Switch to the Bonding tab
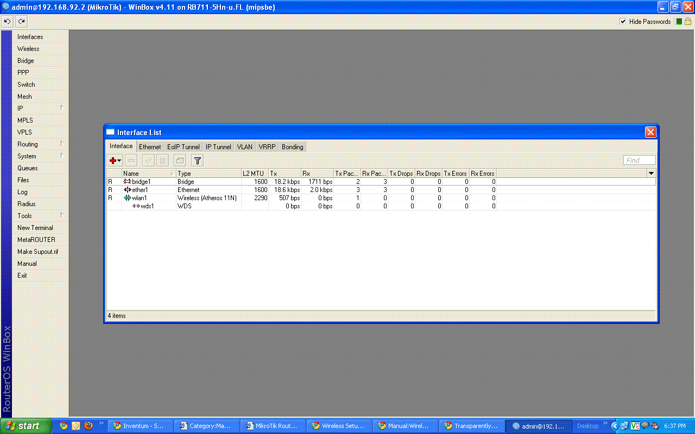 point(293,147)
